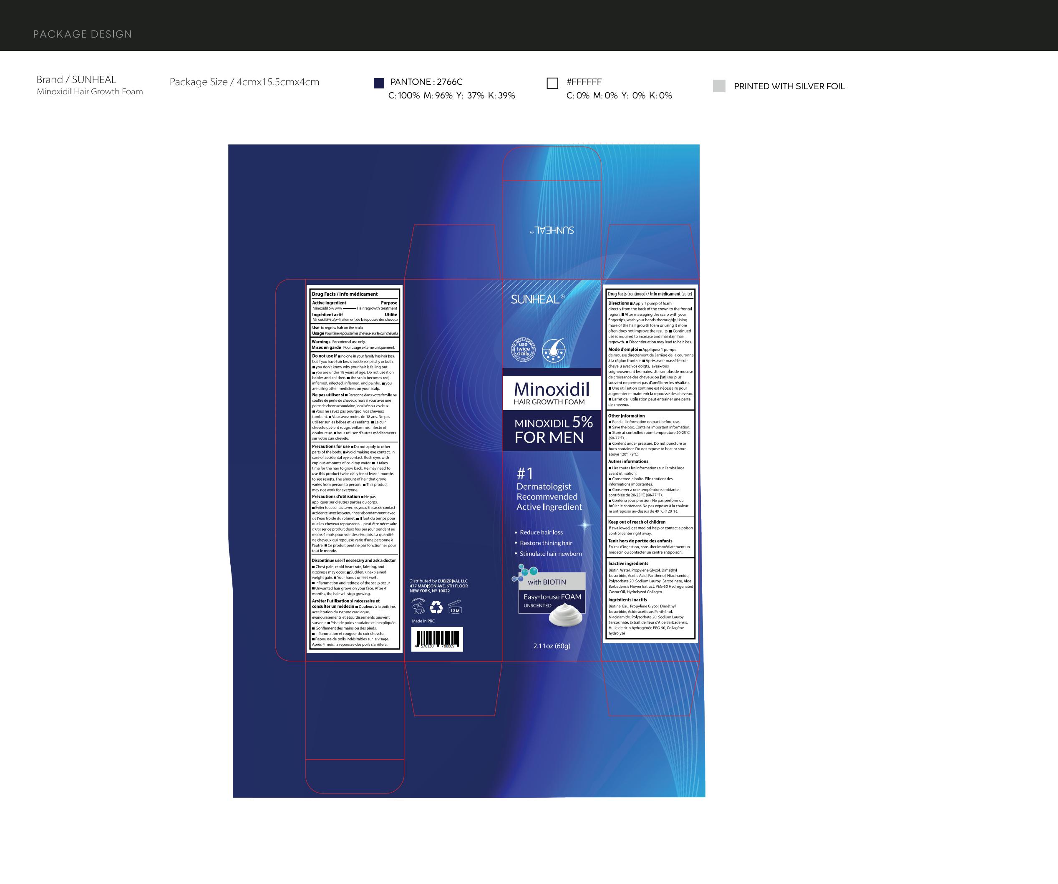
Task: Click the biotin molecule graphic
Action: pyautogui.click(x=524, y=573)
